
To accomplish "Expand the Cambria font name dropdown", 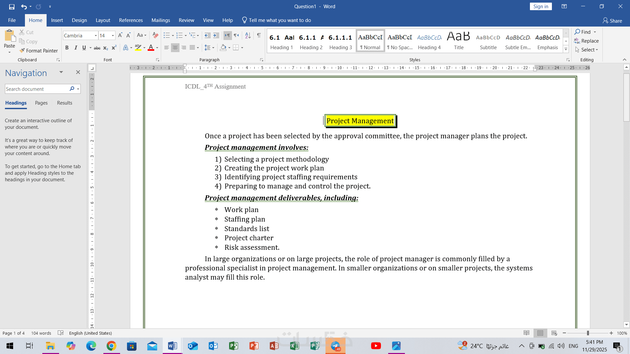I will pos(95,36).
